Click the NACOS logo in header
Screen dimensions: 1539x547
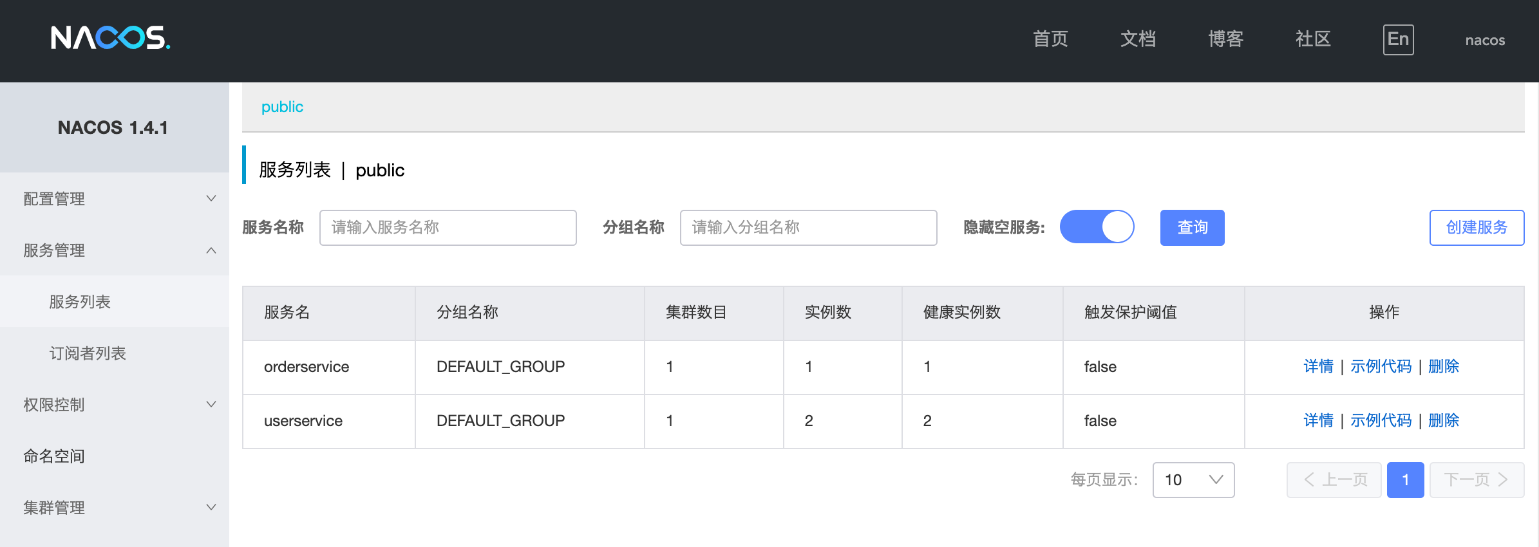(110, 39)
